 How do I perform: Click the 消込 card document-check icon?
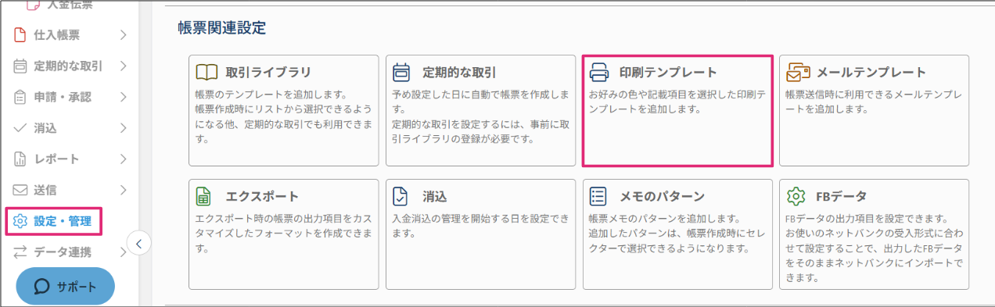click(401, 196)
